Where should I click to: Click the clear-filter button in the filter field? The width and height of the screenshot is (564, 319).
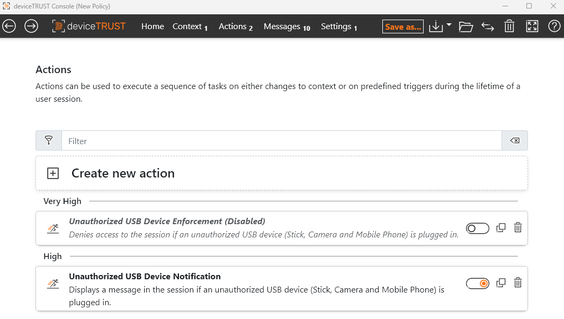pos(514,140)
